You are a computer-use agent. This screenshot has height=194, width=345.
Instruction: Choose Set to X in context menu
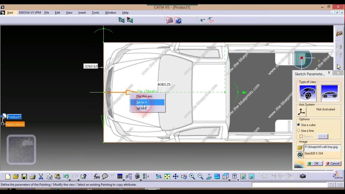[x=147, y=102]
